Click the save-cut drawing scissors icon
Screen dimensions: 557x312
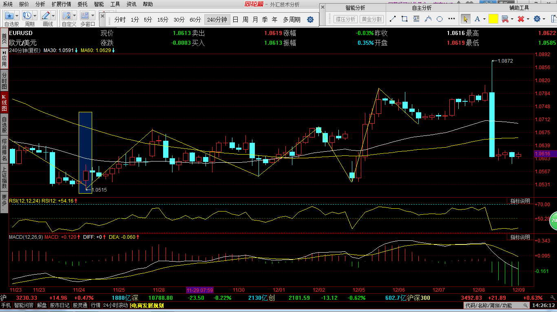(x=505, y=19)
